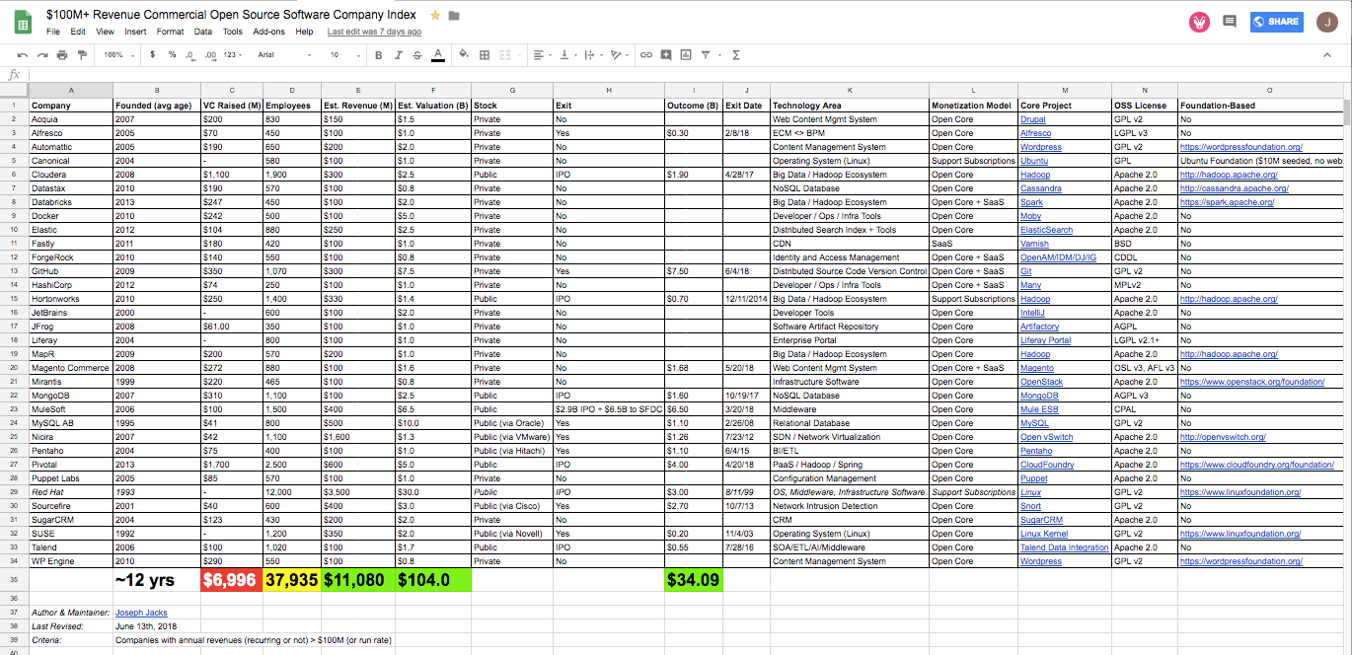The image size is (1352, 655).
Task: Select the green $34.09 outcome total cell
Action: [694, 580]
